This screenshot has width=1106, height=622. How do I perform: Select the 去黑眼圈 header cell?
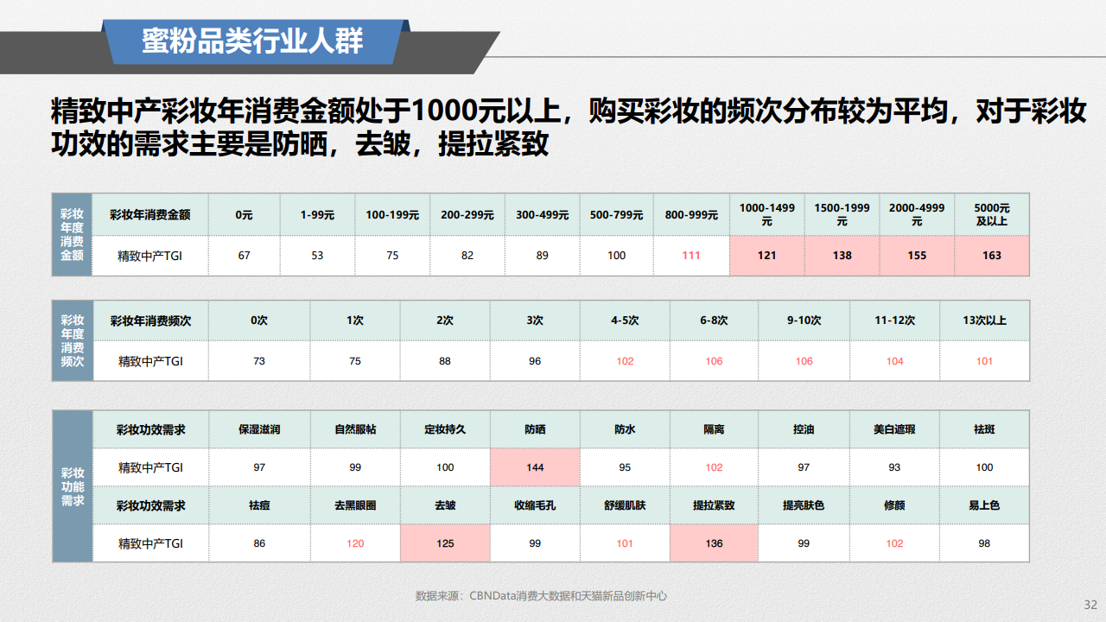[x=355, y=505]
